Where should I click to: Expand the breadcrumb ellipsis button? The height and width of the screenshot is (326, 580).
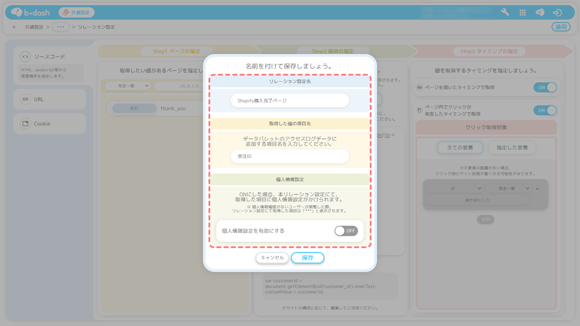pos(61,27)
